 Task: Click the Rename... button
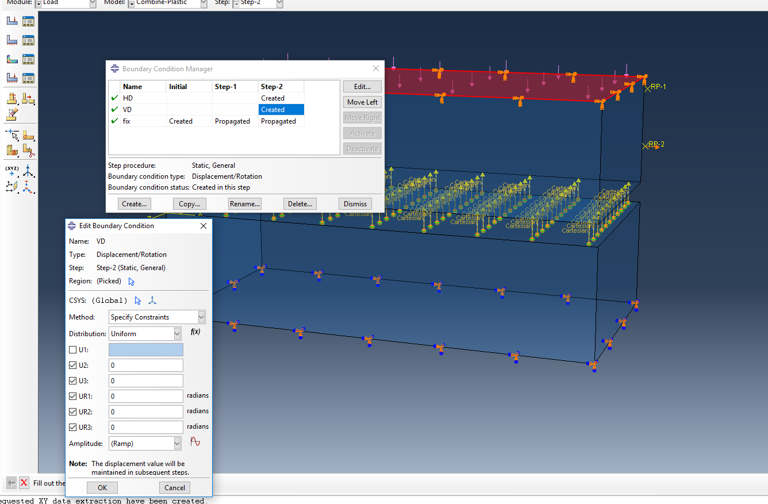[245, 203]
